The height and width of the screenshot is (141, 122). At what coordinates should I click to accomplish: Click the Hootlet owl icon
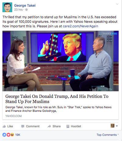tap(68, 126)
